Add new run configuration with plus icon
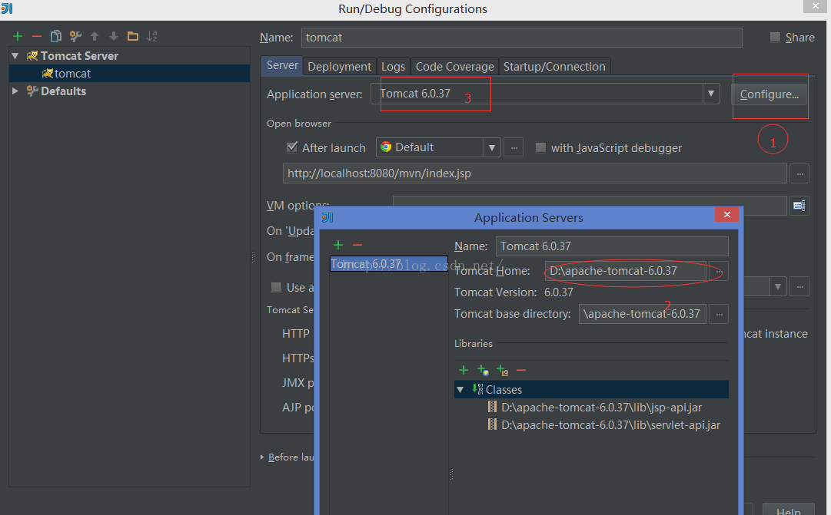 tap(18, 36)
